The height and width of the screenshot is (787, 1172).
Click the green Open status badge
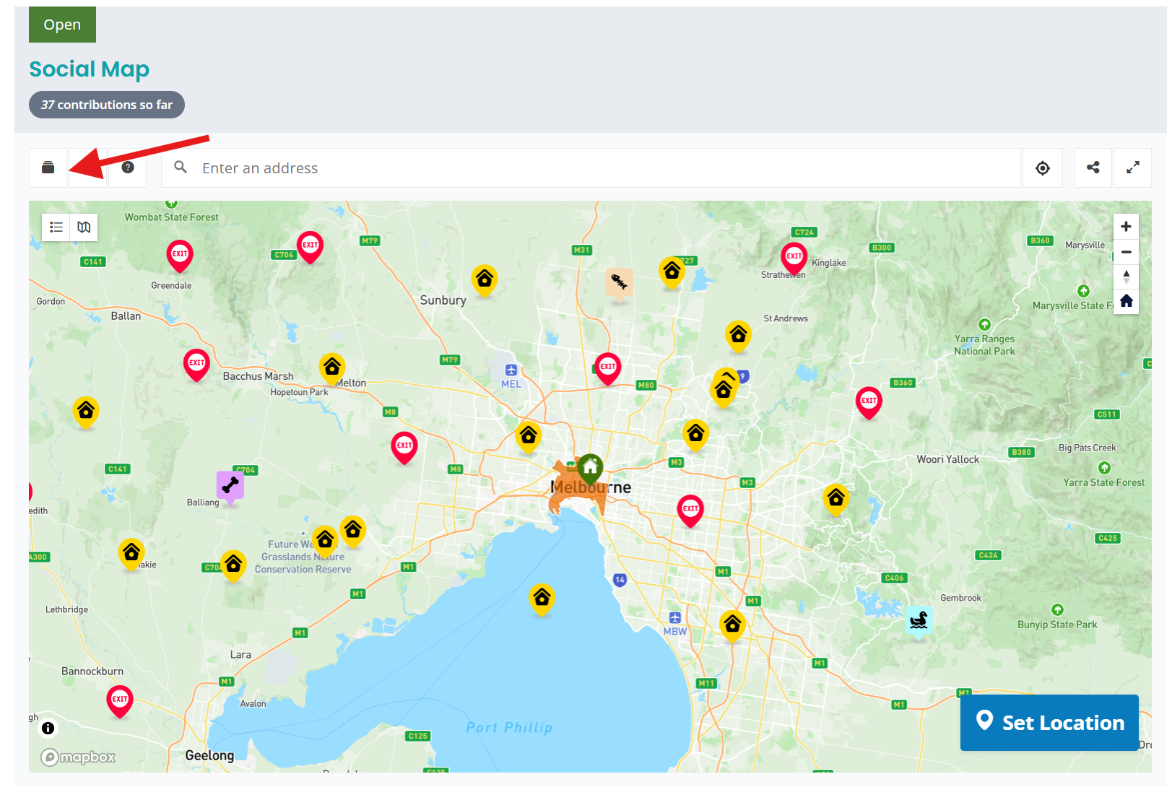[x=62, y=25]
